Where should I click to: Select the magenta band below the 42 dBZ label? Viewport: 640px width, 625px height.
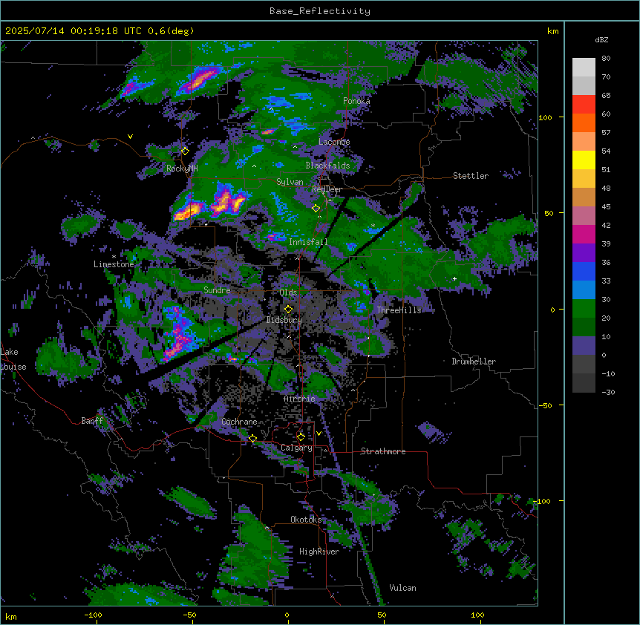[584, 234]
